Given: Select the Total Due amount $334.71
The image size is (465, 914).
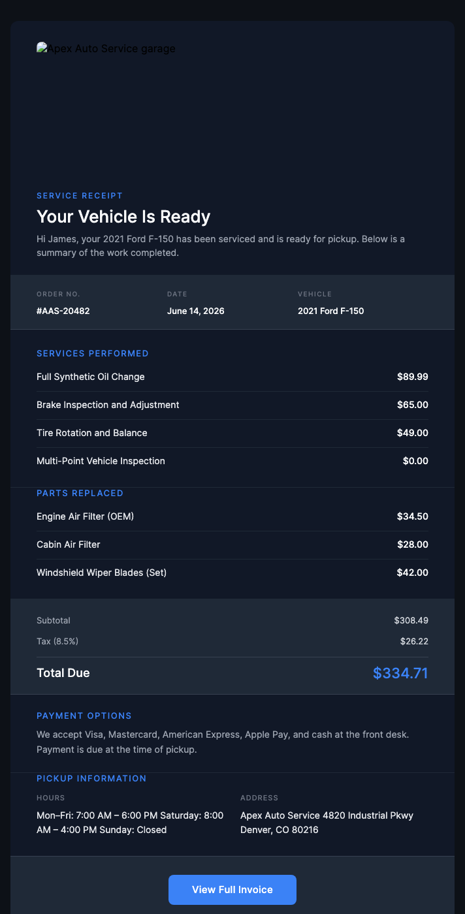Looking at the screenshot, I should [x=400, y=672].
